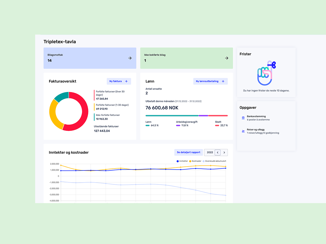Viewport: 326px width, 244px height.
Task: Click the Oppgaver heading
Action: click(x=248, y=108)
